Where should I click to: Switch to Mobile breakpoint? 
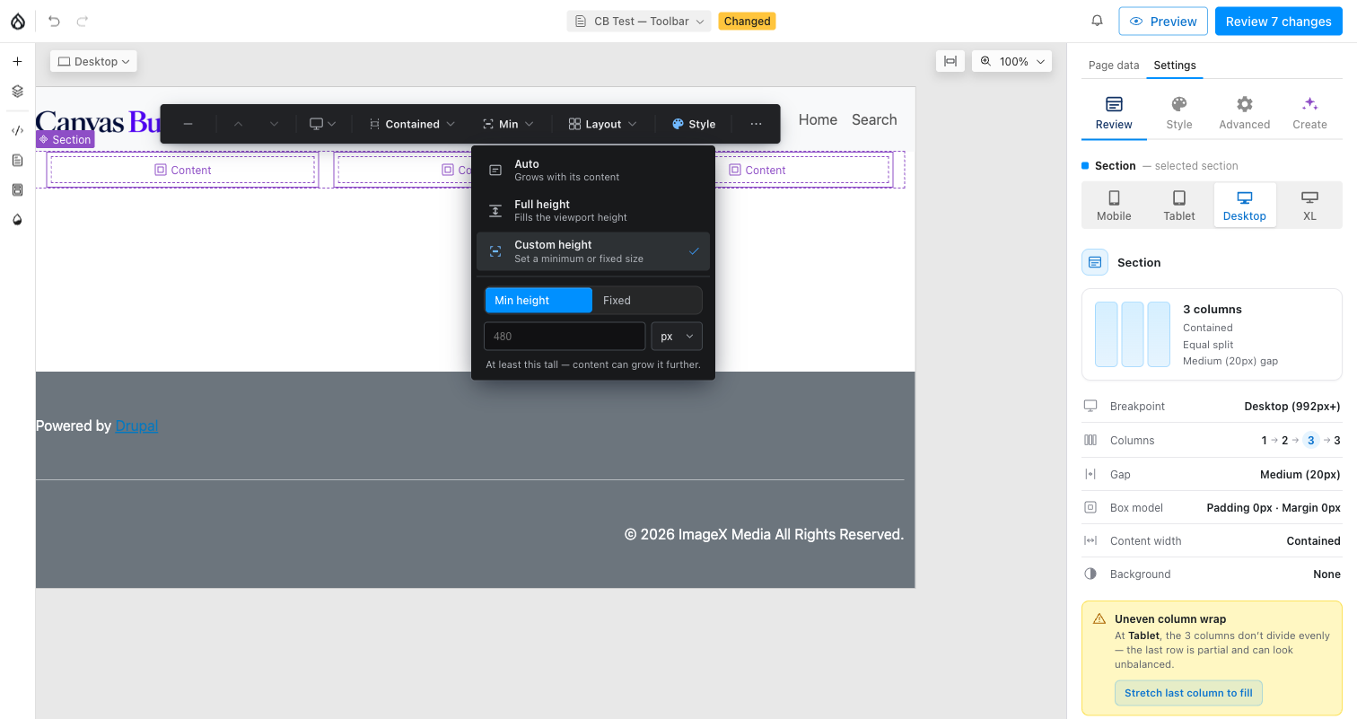(1114, 206)
